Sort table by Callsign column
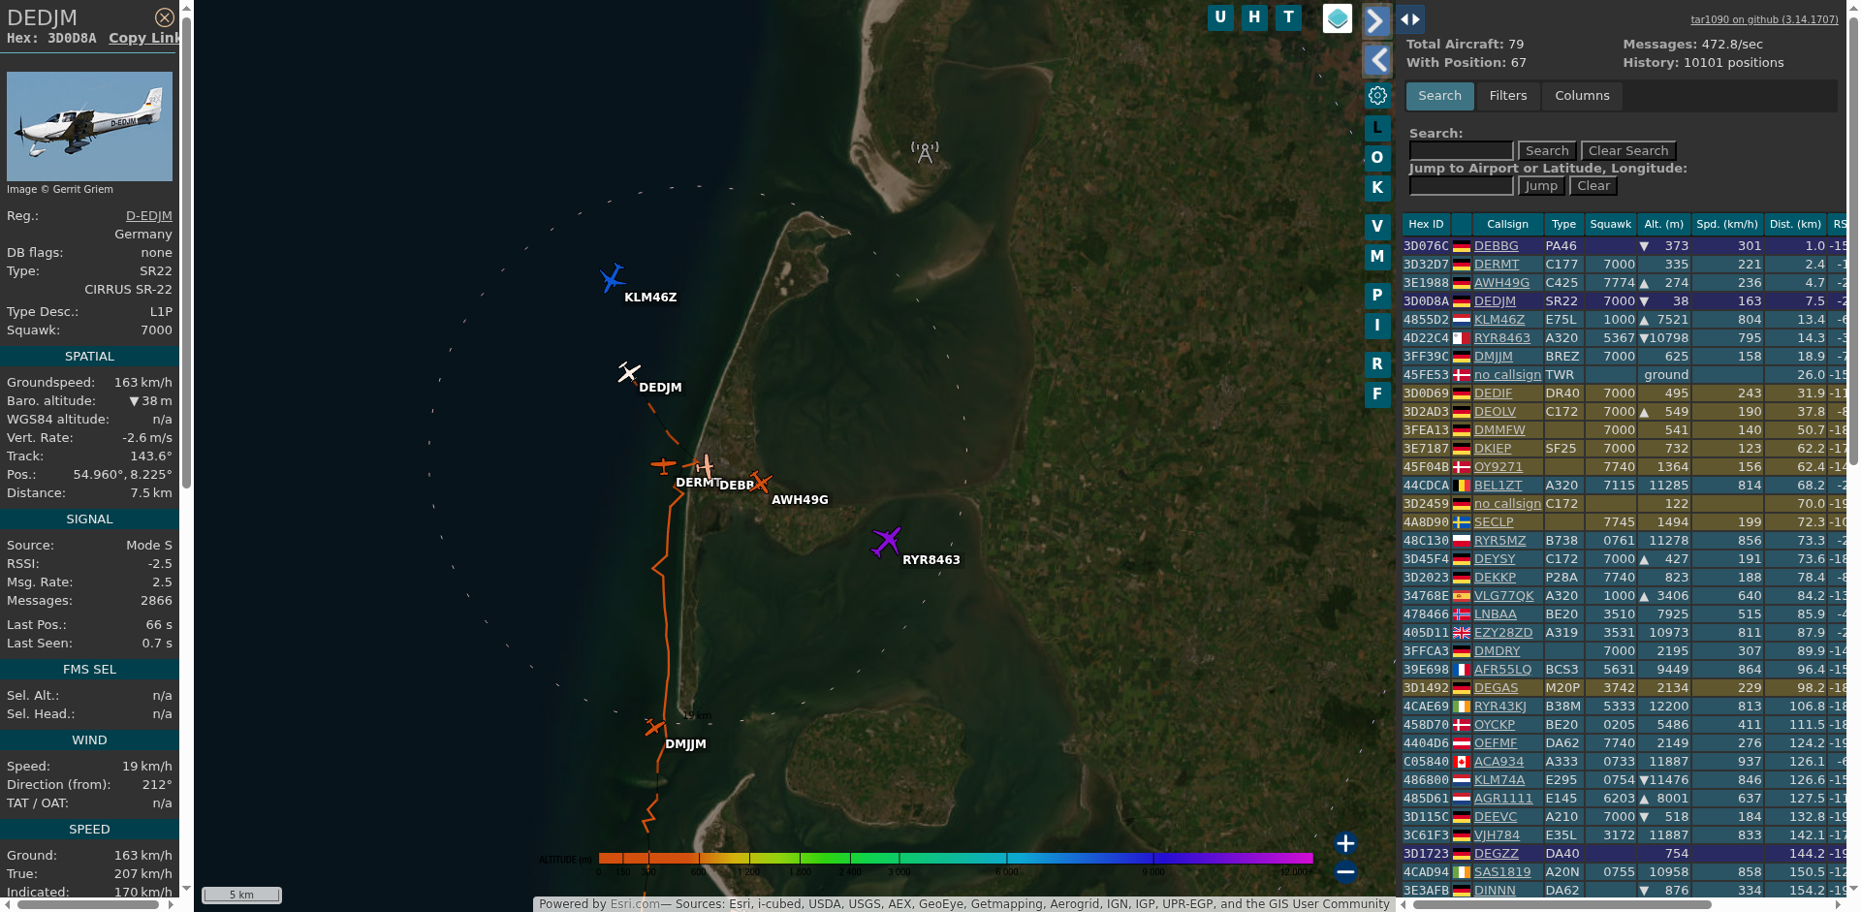 point(1507,224)
